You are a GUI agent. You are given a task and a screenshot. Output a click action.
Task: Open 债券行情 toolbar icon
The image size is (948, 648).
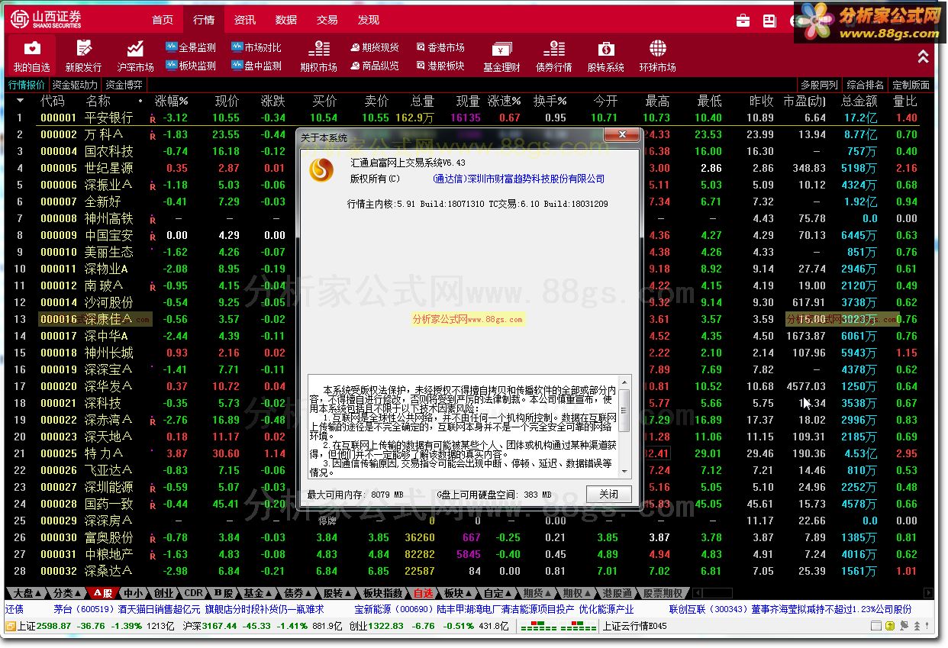click(x=553, y=56)
